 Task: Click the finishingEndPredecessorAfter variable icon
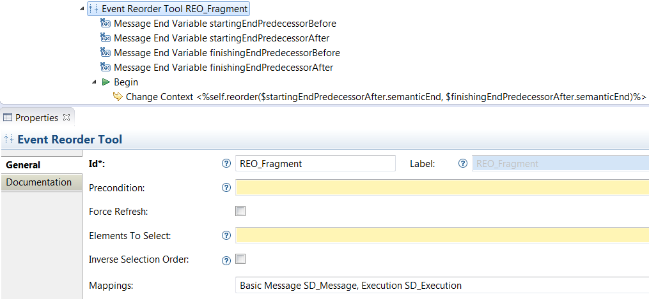click(x=106, y=68)
